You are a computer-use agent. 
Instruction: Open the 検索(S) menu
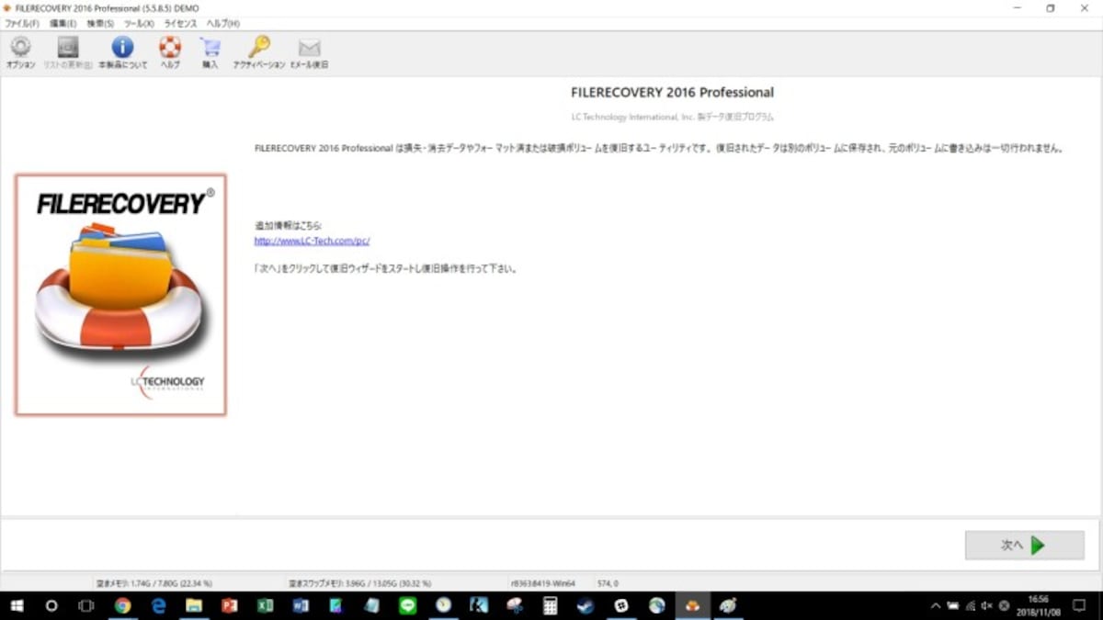point(100,23)
